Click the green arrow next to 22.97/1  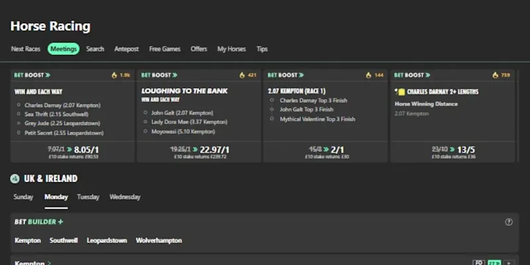click(195, 149)
